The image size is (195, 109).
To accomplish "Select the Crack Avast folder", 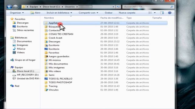I will point(55,38).
